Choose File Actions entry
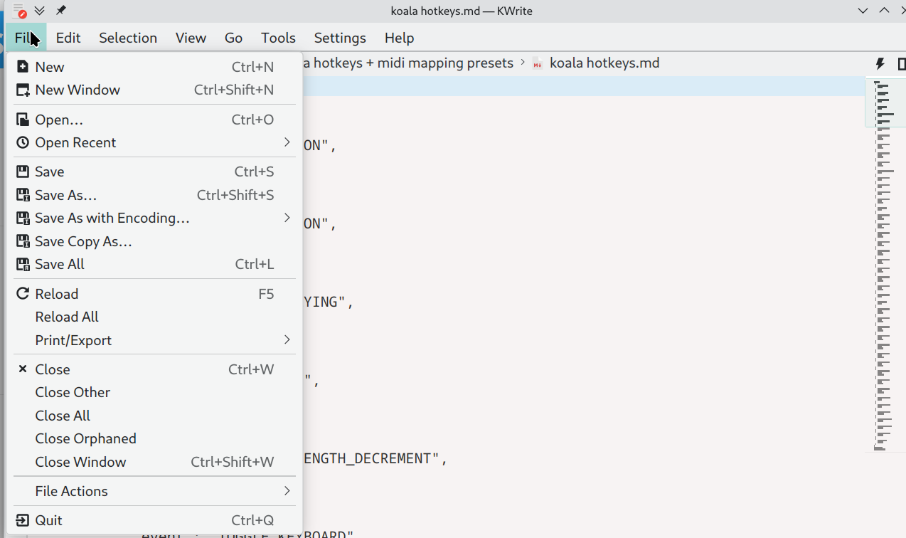906x538 pixels. pyautogui.click(x=154, y=491)
